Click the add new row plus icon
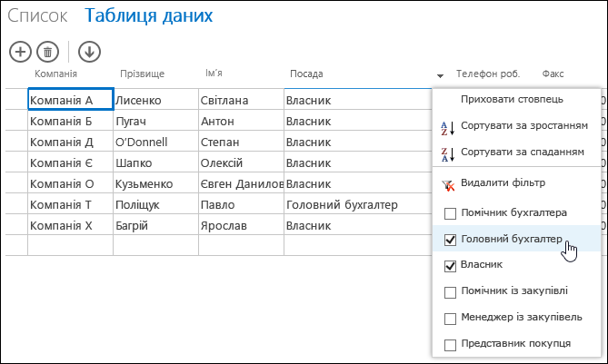Image resolution: width=608 pixels, height=364 pixels. 20,52
